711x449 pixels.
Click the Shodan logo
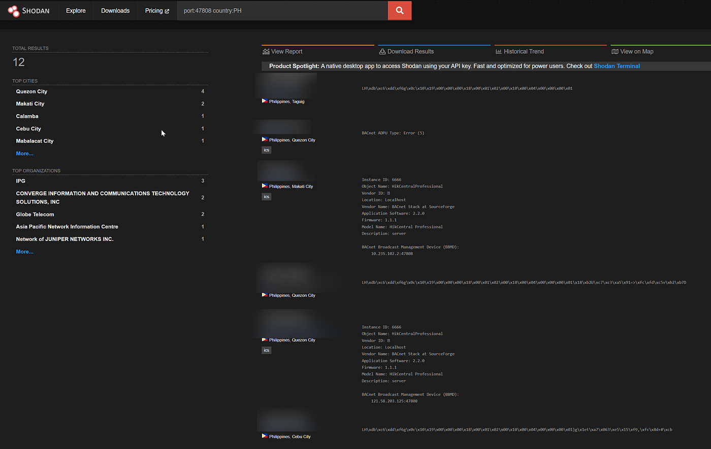[x=28, y=11]
